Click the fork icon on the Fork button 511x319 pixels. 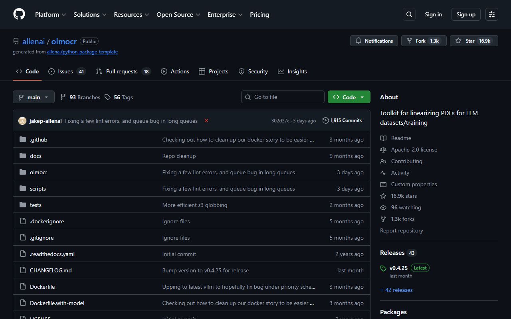coord(410,40)
